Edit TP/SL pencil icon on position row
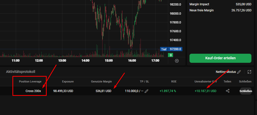Viewport: 257px width, 115px height. [147, 91]
